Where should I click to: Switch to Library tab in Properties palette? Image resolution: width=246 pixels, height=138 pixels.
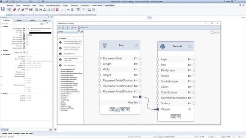(x=19, y=20)
